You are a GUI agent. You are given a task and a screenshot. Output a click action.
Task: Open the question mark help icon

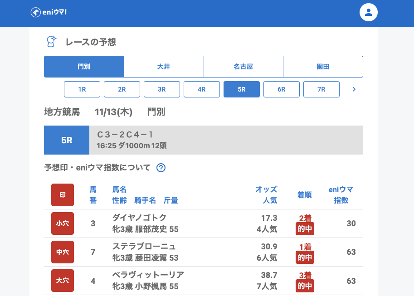[x=161, y=168]
